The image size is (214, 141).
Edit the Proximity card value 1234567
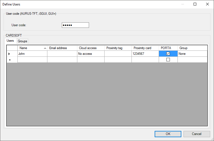145,54
